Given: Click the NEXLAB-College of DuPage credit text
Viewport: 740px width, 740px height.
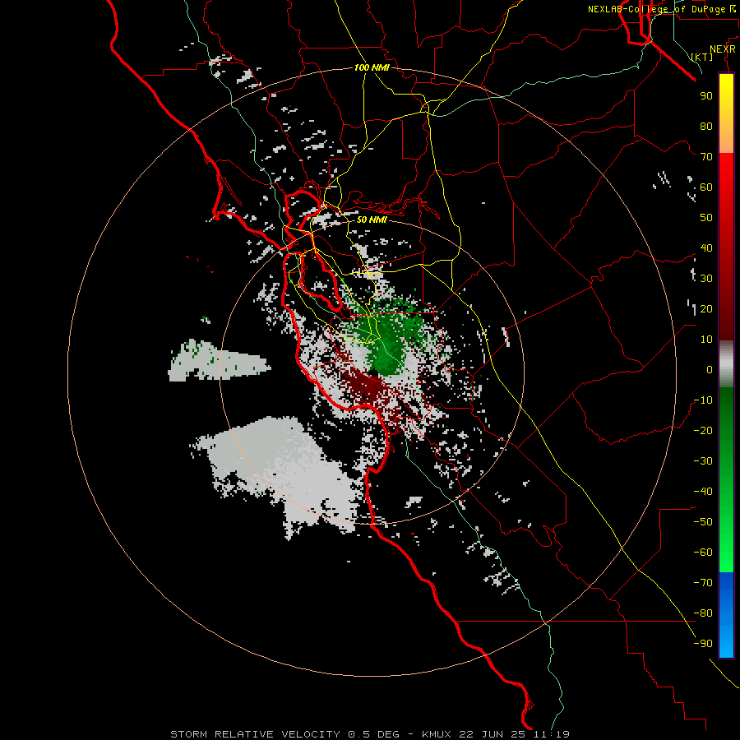Looking at the screenshot, I should (656, 9).
